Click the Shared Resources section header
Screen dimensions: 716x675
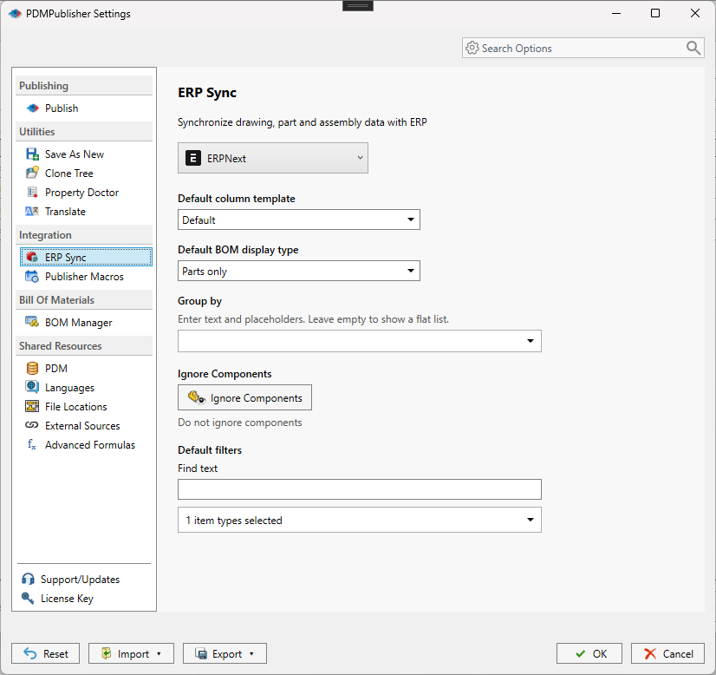coord(84,345)
